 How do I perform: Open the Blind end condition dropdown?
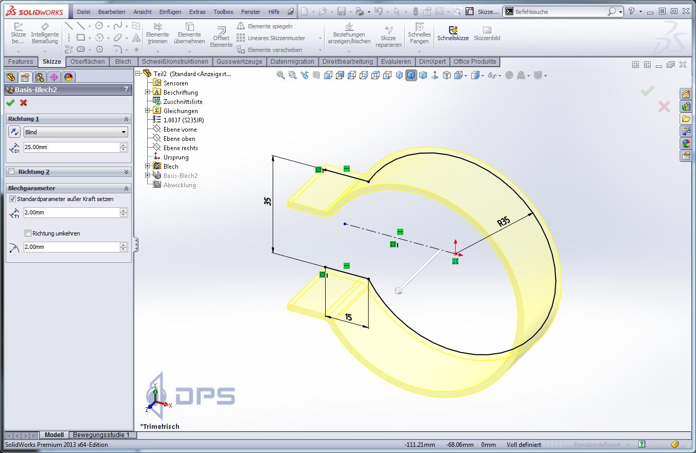click(x=75, y=132)
